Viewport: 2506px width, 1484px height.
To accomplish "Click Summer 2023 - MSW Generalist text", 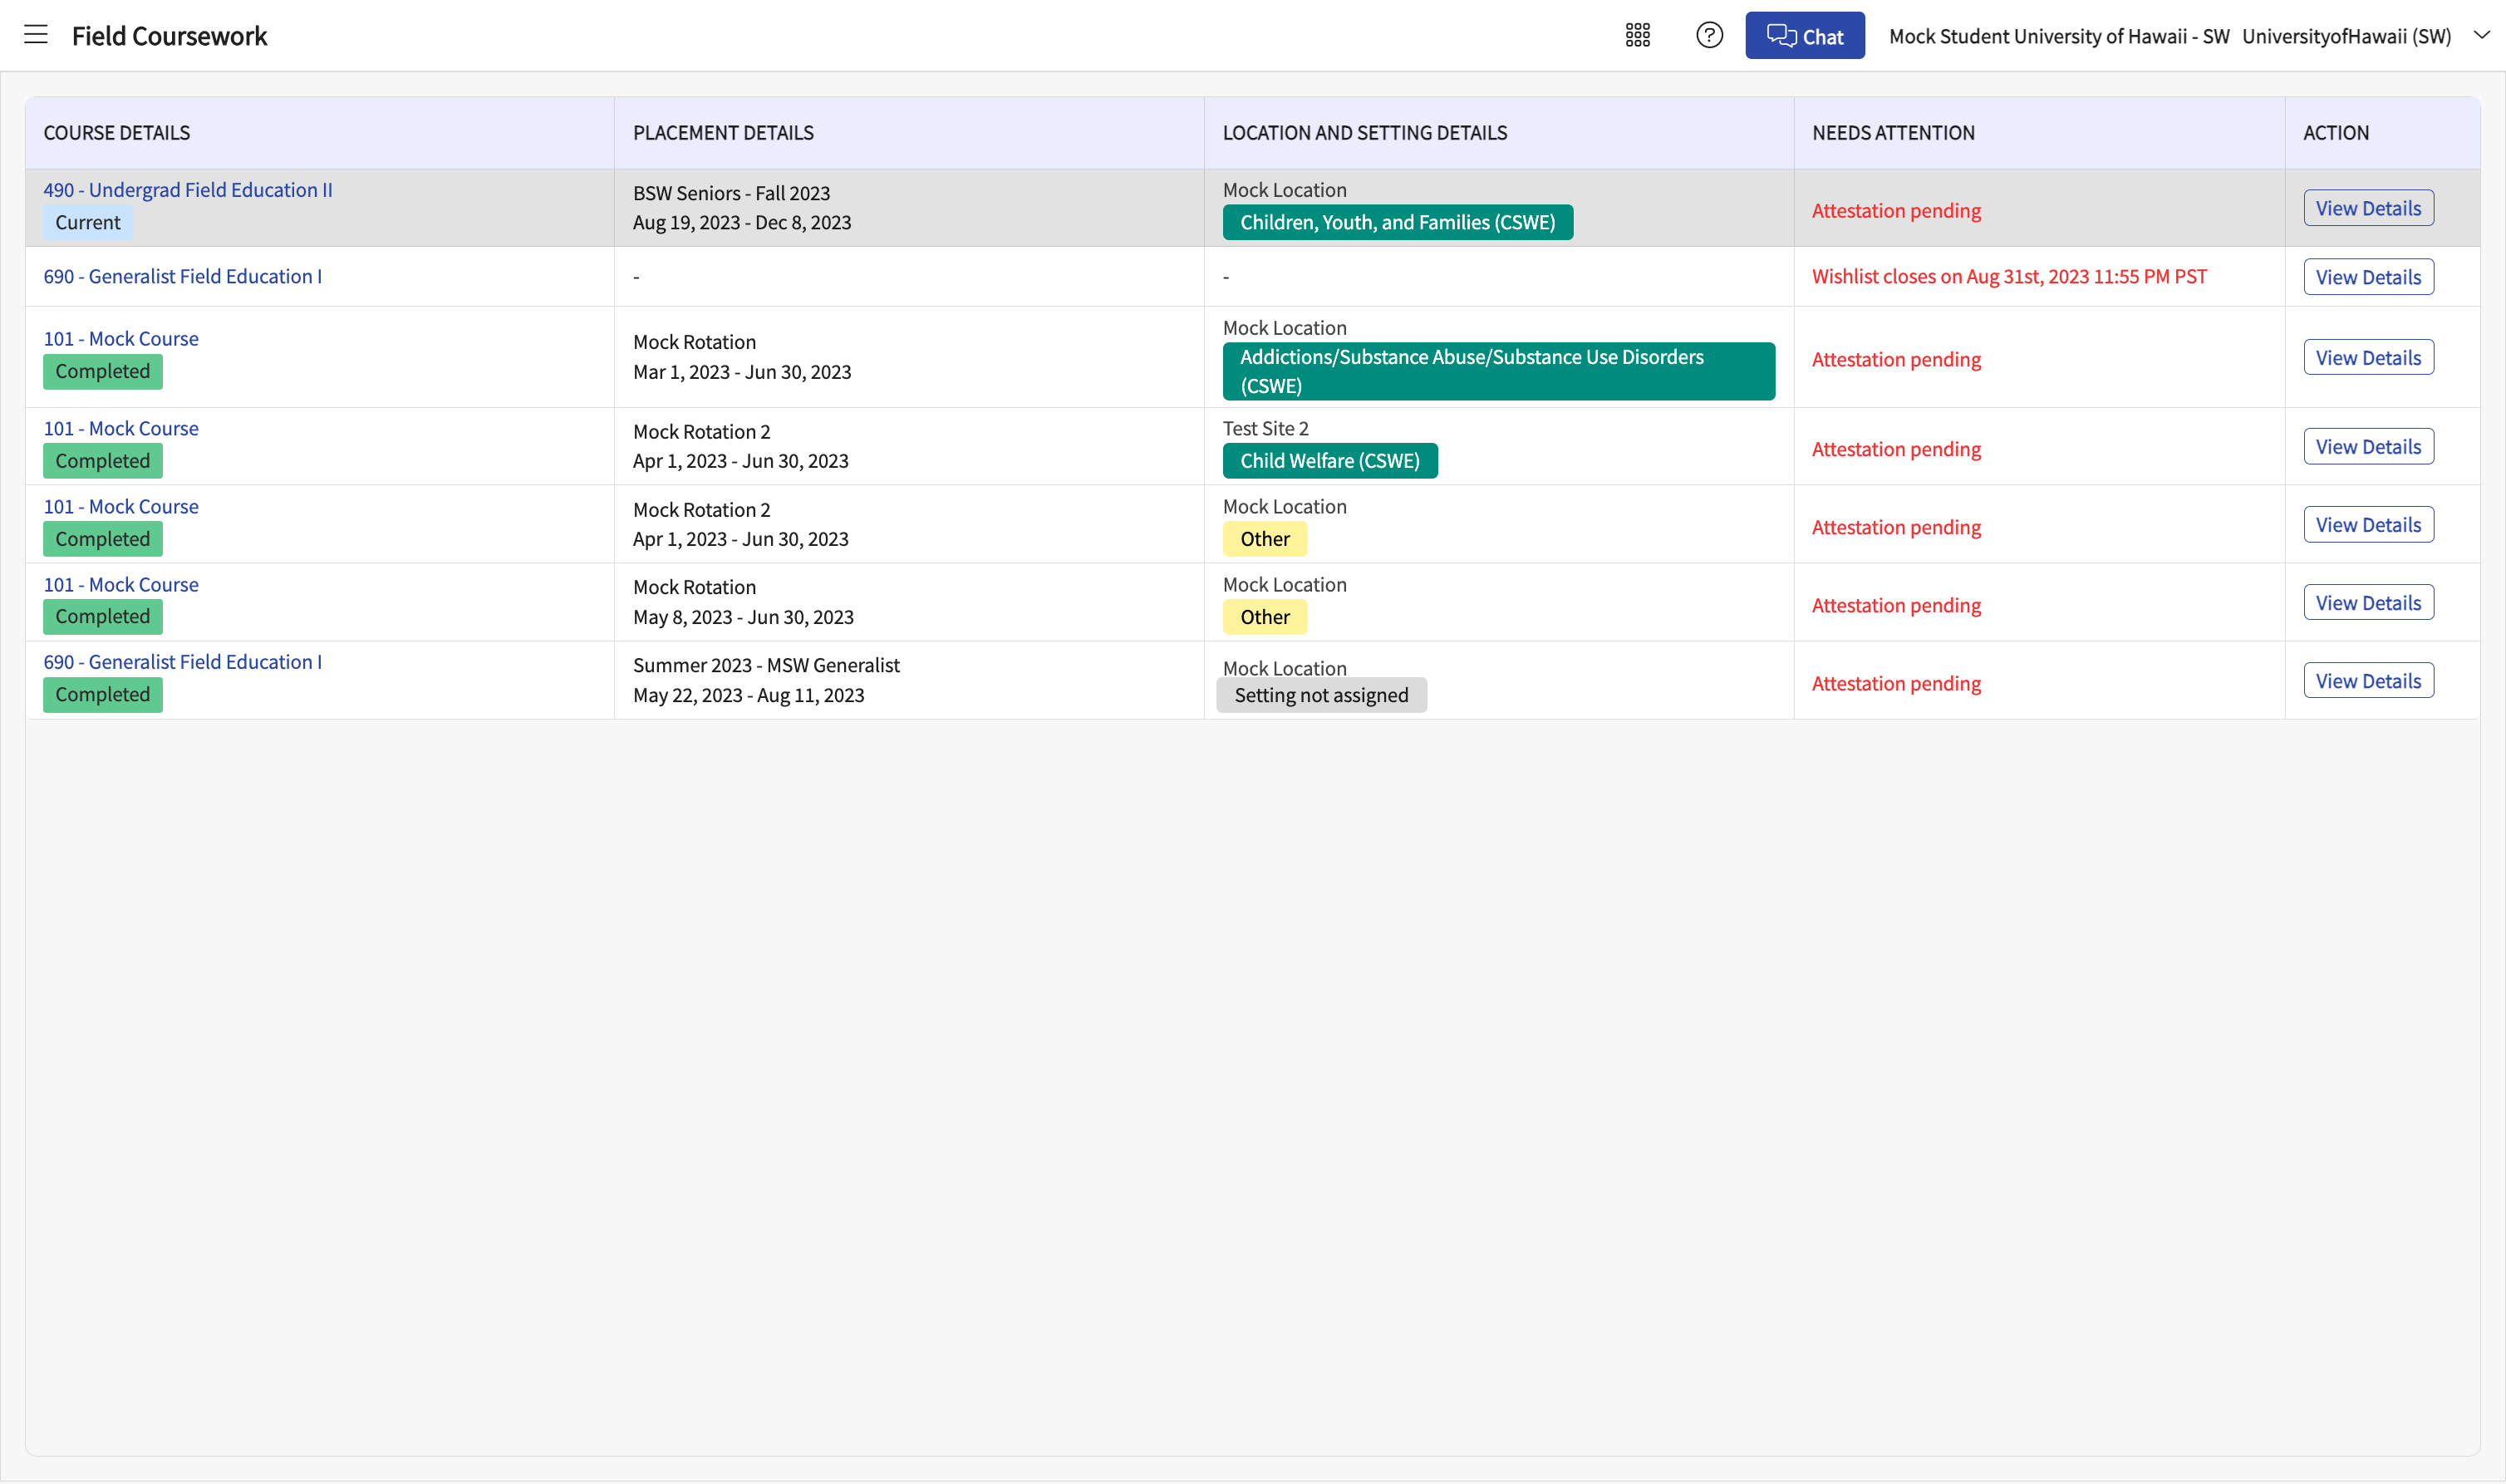I will 766,665.
